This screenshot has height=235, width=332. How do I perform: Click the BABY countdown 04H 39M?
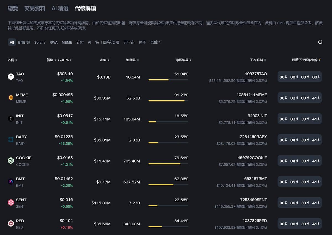point(300,140)
